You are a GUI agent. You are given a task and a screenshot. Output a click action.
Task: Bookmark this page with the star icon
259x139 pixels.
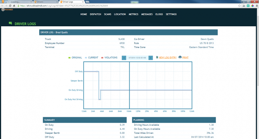(239, 6)
